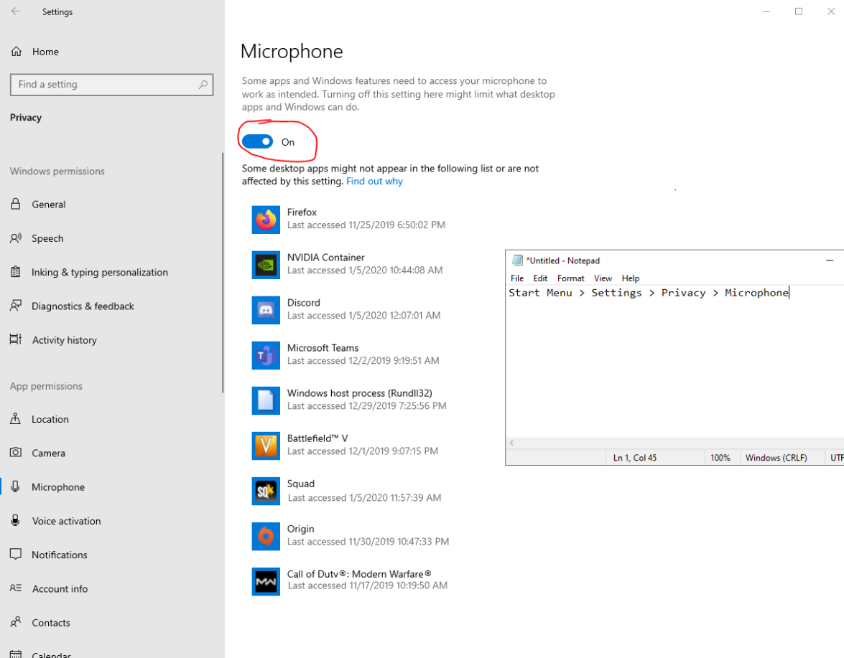This screenshot has height=658, width=844.
Task: Click the Battlefield V icon
Action: (266, 446)
